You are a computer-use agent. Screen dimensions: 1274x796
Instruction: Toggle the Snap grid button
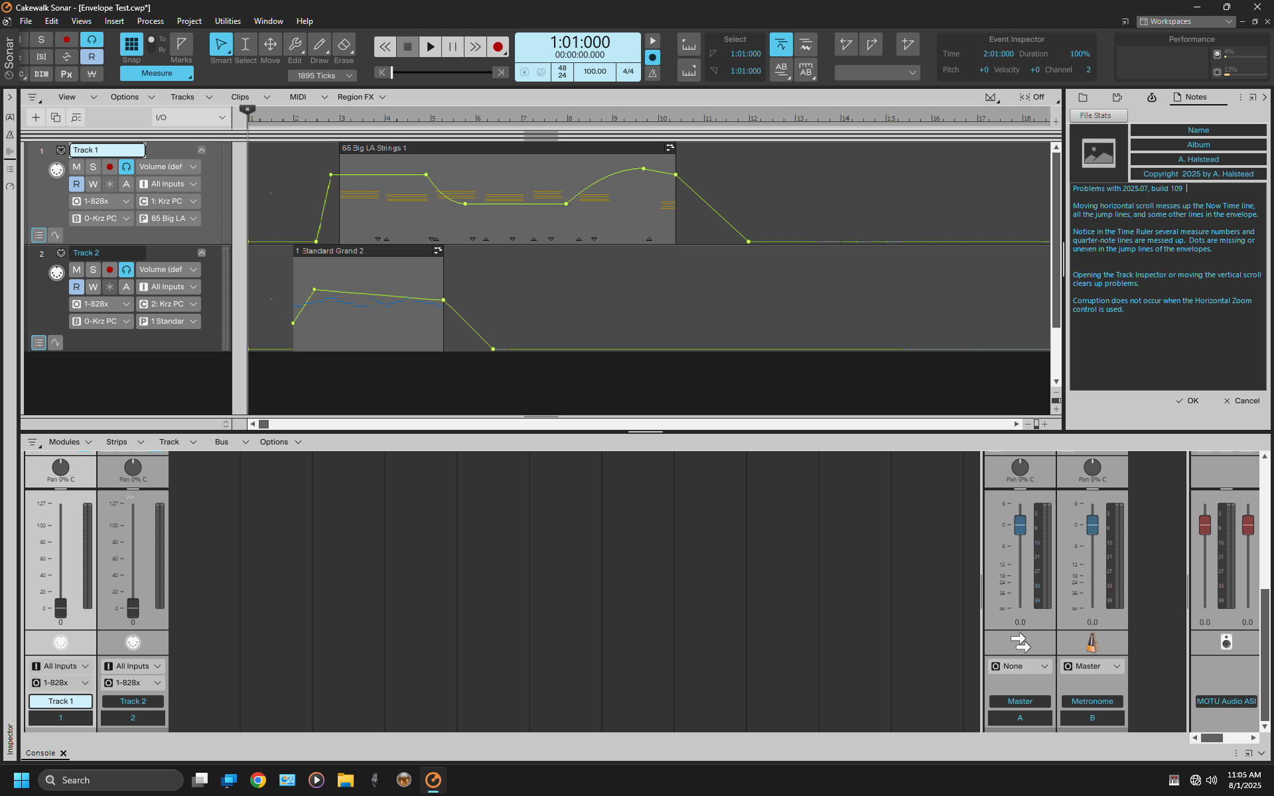pos(131,44)
